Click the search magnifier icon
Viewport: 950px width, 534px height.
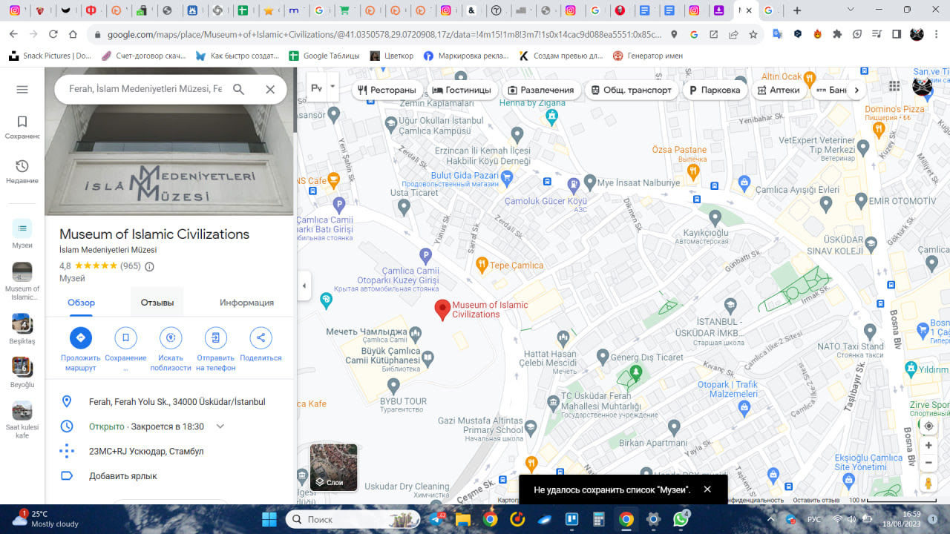[x=238, y=89]
